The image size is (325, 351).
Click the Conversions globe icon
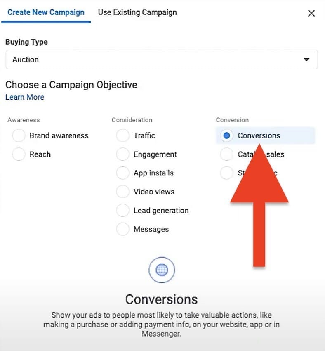pos(161,270)
